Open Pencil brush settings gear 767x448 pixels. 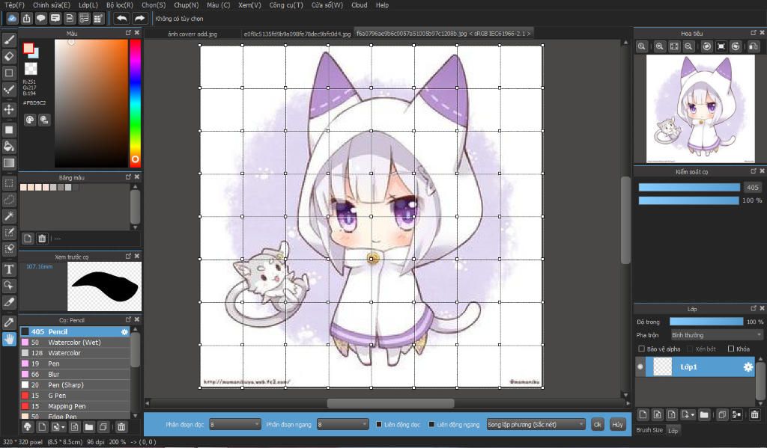click(x=124, y=332)
